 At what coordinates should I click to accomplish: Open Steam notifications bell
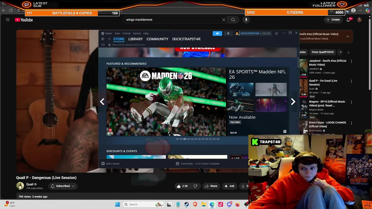point(228,33)
